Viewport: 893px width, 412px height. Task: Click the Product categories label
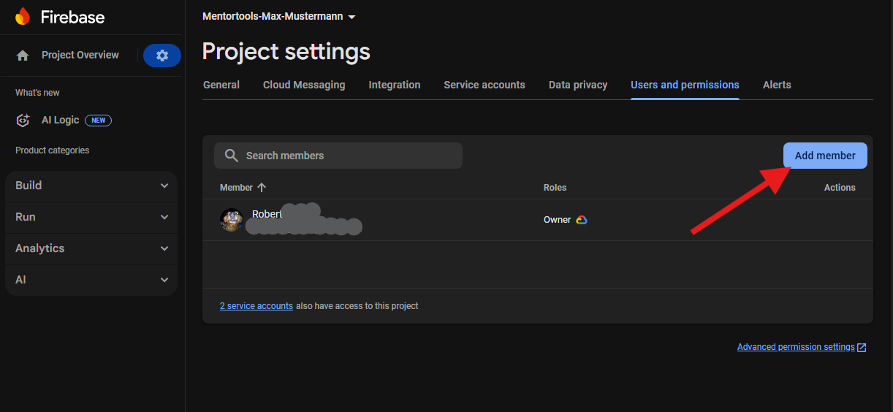52,150
